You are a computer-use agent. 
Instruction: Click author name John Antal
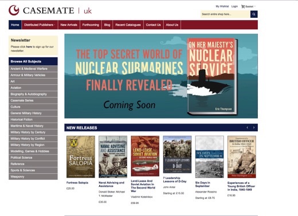169,187
